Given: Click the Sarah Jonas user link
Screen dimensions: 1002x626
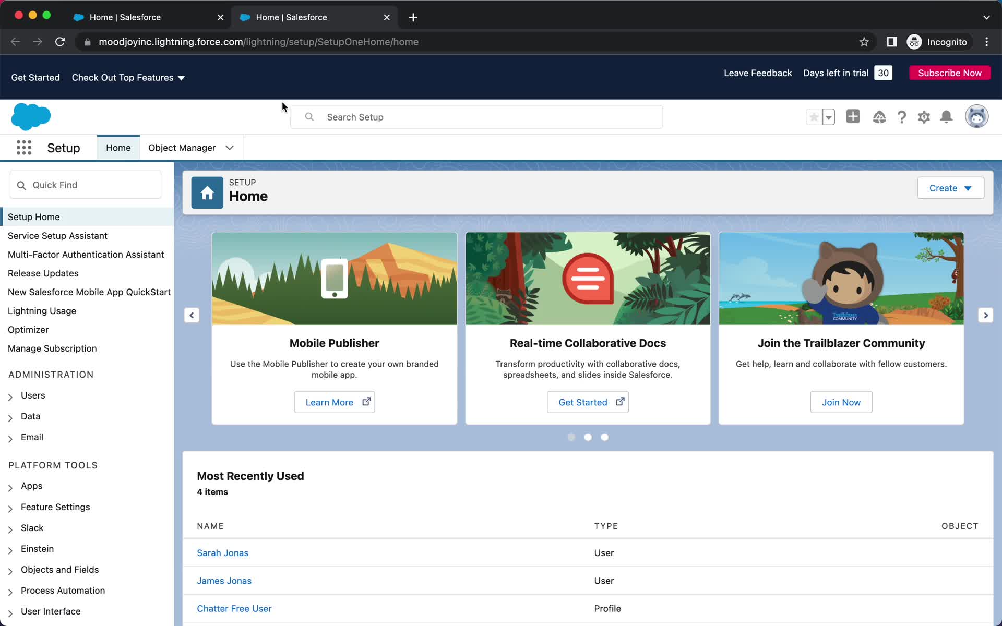Looking at the screenshot, I should click(x=222, y=552).
